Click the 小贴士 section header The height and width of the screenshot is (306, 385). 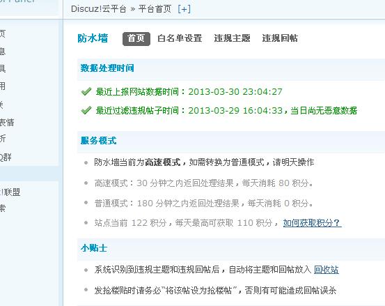[94, 247]
